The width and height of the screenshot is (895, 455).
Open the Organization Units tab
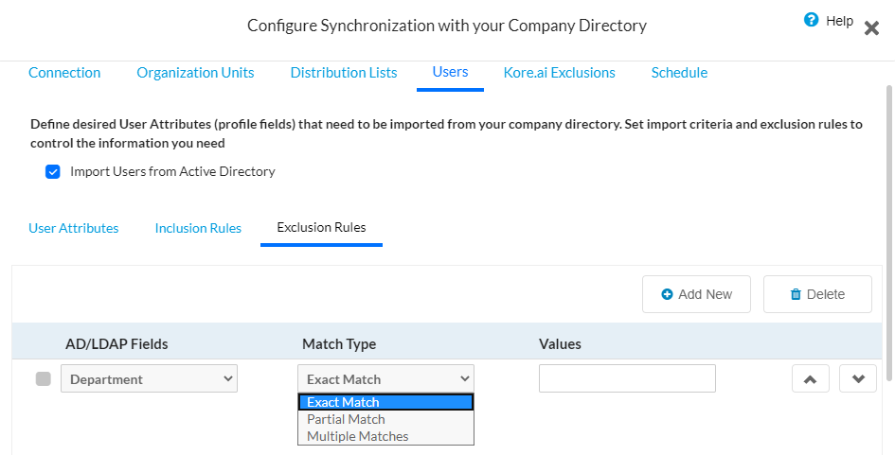[195, 73]
